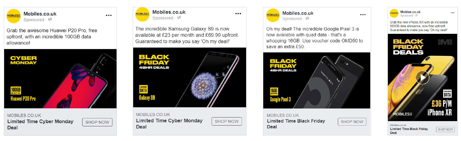This screenshot has height=141, width=461.
Task: Open more options on iPhone XR ad
Action: (453, 13)
